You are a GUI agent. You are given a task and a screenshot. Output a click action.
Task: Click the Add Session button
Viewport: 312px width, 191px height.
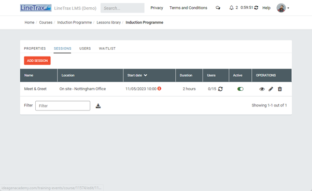coord(37,61)
